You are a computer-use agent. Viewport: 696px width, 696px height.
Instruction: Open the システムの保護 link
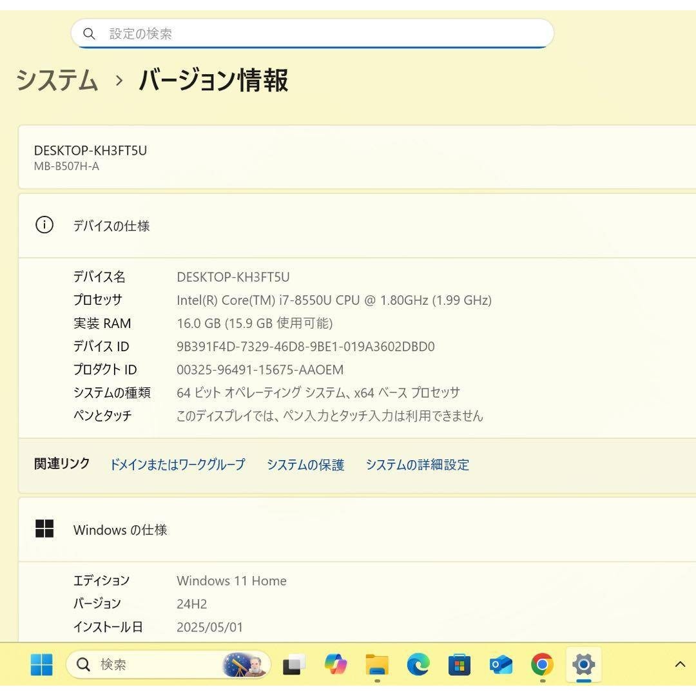(x=305, y=464)
